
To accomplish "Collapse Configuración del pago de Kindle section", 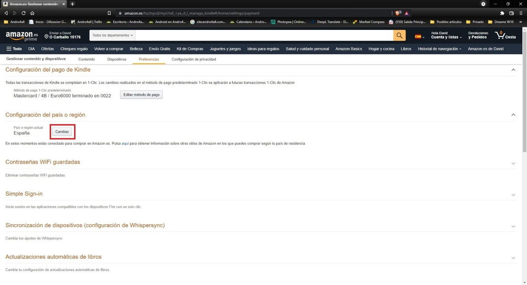I will click(513, 70).
